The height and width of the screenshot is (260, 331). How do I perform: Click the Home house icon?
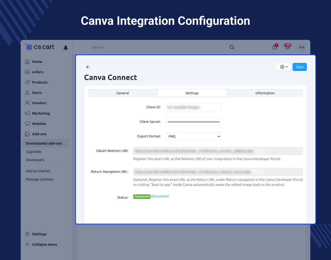(x=27, y=62)
